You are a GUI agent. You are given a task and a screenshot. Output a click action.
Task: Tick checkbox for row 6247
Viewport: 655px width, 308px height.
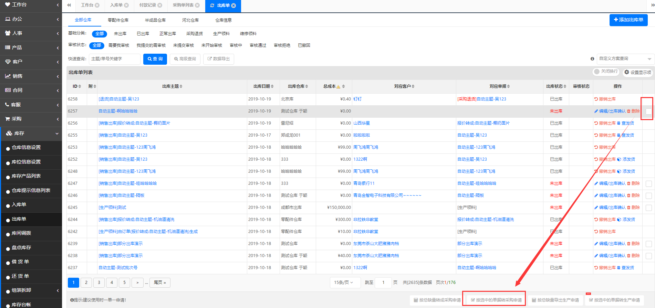click(648, 184)
